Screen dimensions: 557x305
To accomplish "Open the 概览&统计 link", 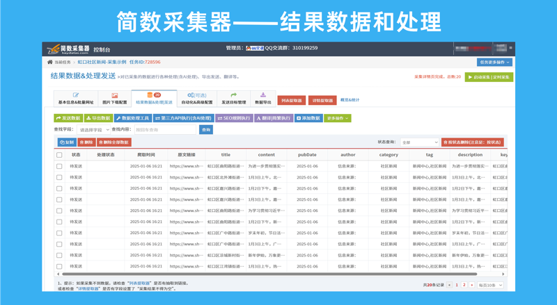I will (x=350, y=100).
